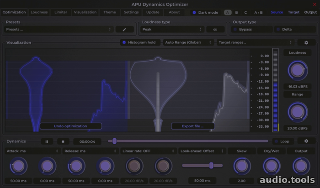Toggle Output view

point(310,12)
